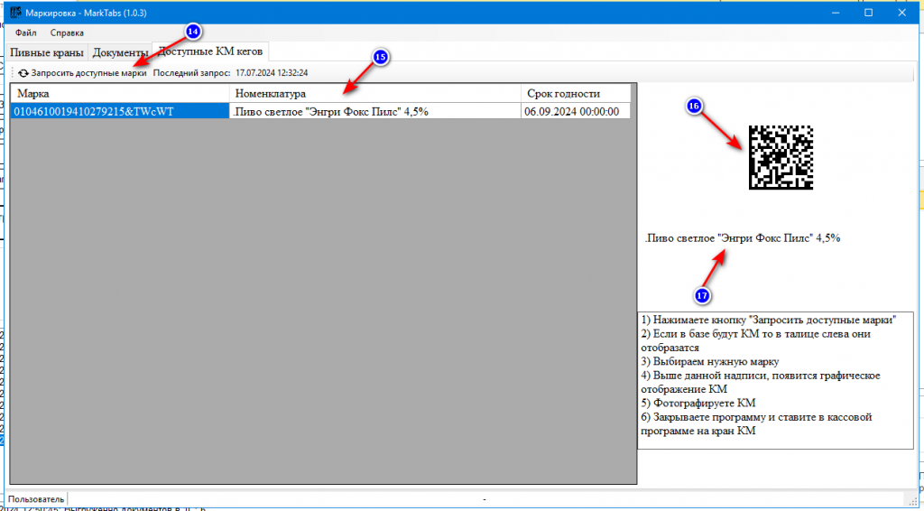The width and height of the screenshot is (924, 511).
Task: Click the Срок годности column header
Action: click(x=575, y=93)
